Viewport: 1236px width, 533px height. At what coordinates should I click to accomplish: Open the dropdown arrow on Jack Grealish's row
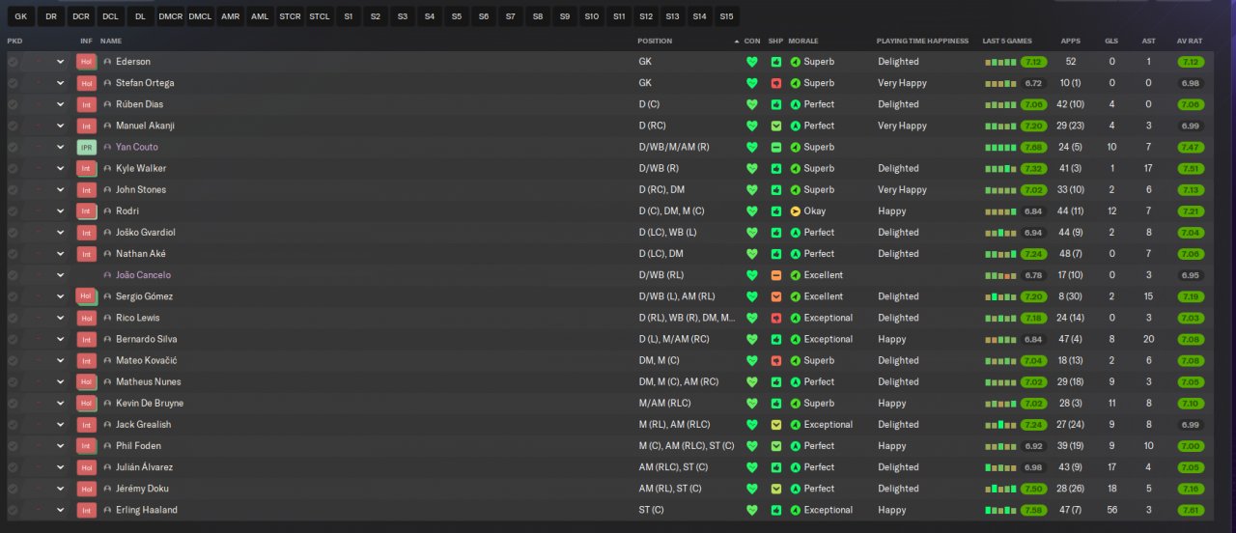coord(60,425)
